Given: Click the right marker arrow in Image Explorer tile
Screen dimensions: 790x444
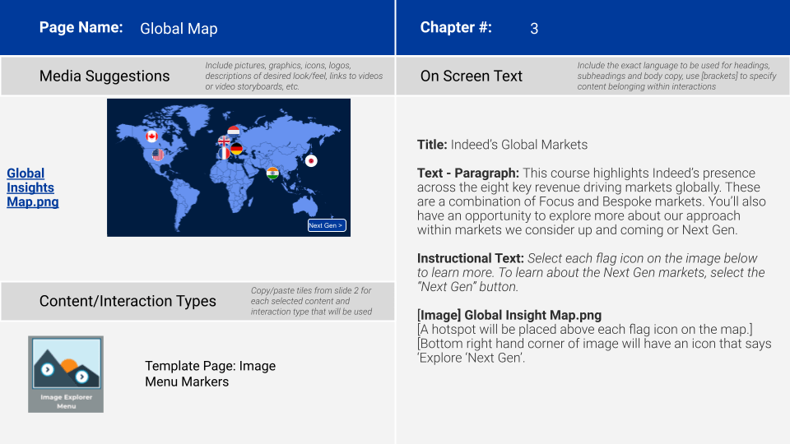Looking at the screenshot, I should 82,377.
